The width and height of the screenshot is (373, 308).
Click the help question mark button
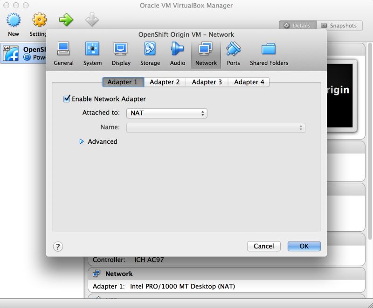pos(57,246)
